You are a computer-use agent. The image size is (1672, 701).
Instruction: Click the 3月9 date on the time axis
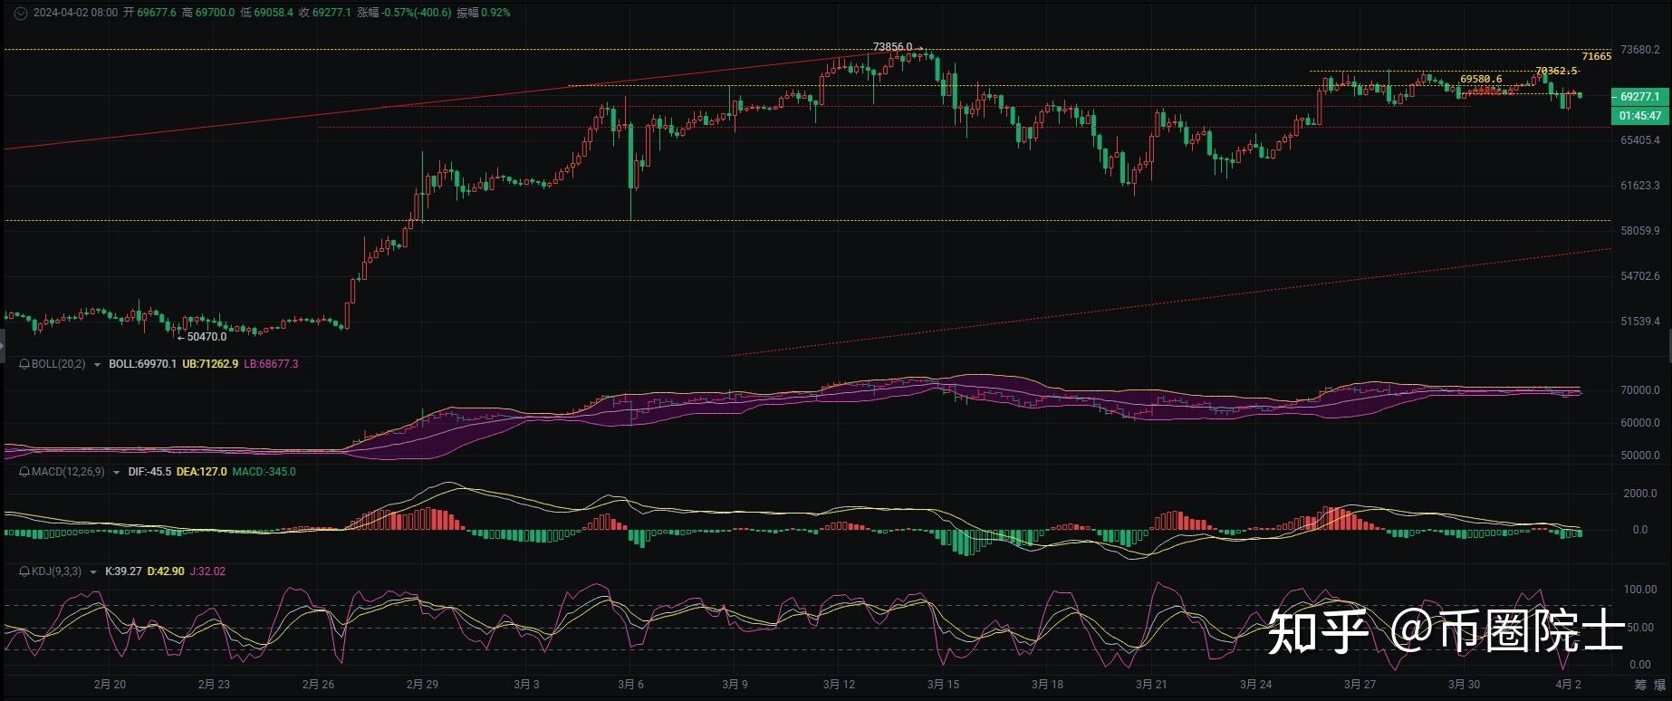735,685
